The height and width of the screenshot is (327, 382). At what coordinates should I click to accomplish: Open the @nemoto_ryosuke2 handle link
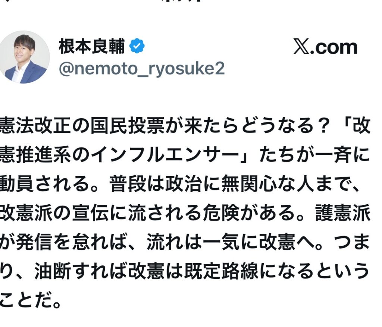tap(142, 69)
